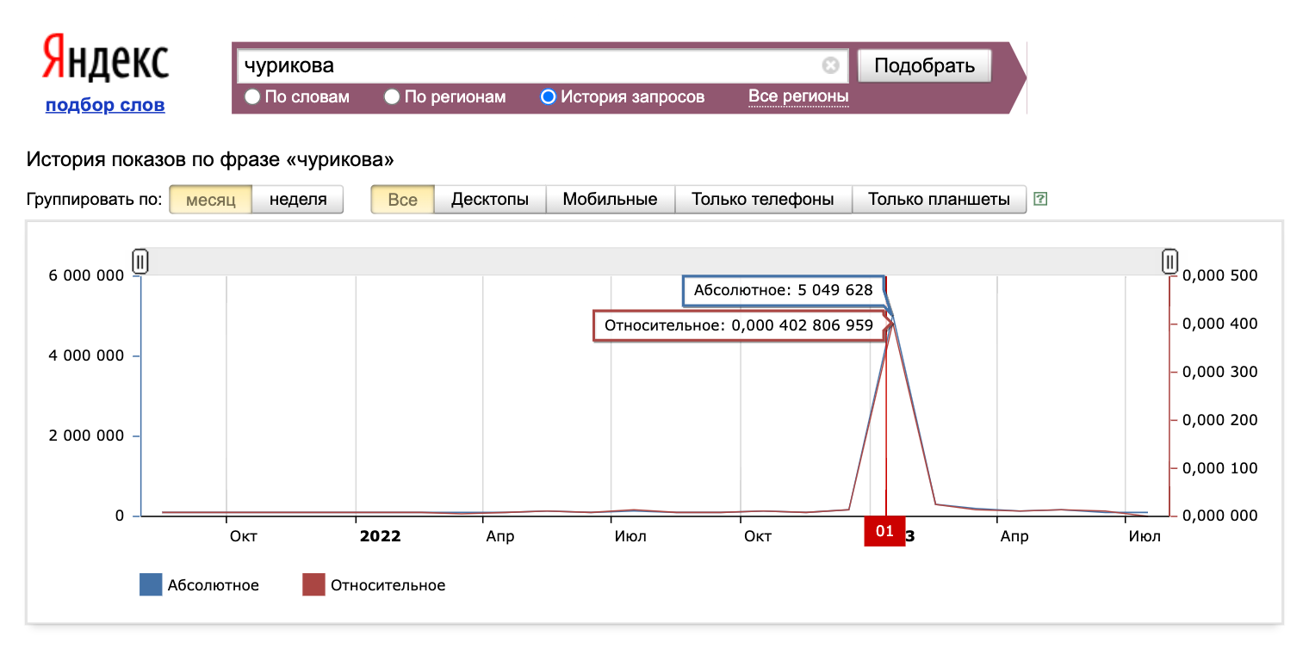
Task: Click the История показов по фразе heading
Action: 210,159
